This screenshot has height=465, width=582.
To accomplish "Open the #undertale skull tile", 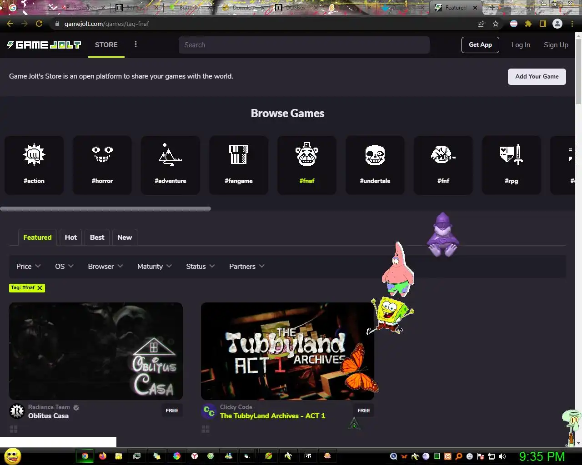I will coord(375,165).
